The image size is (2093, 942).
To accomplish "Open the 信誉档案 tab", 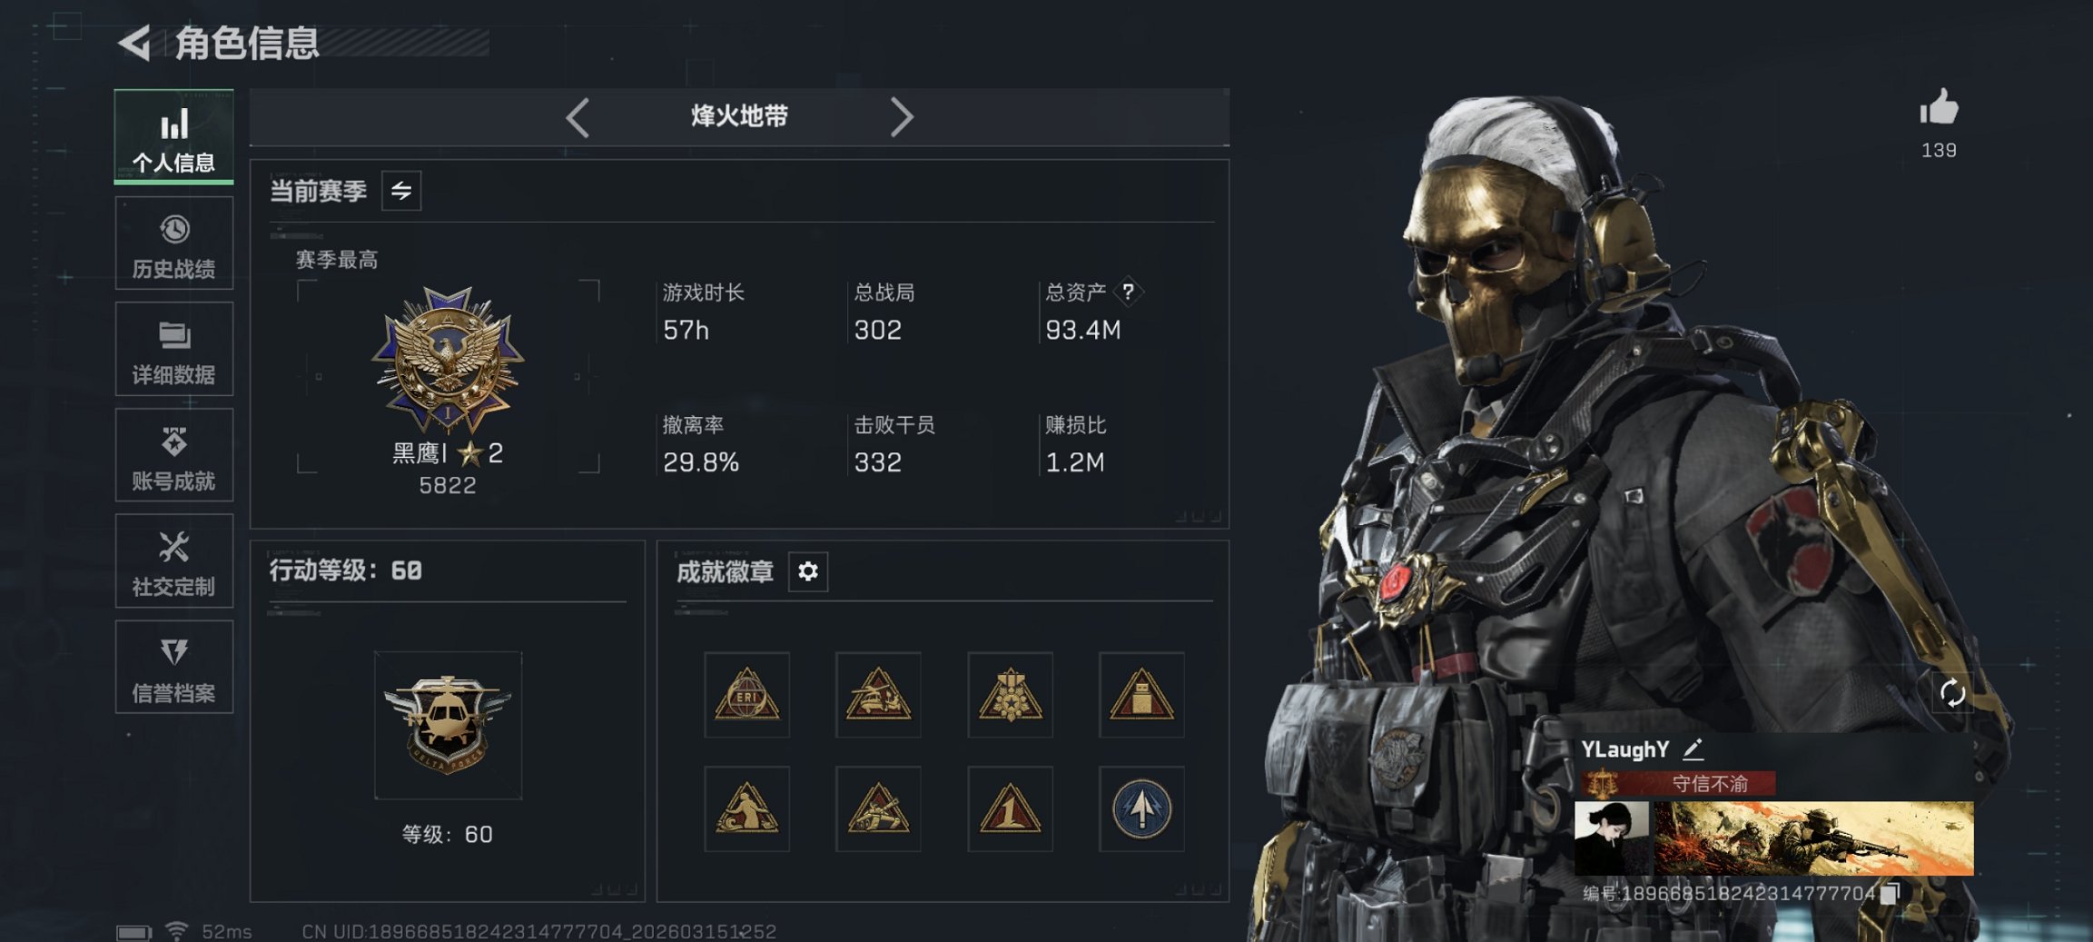I will [173, 668].
